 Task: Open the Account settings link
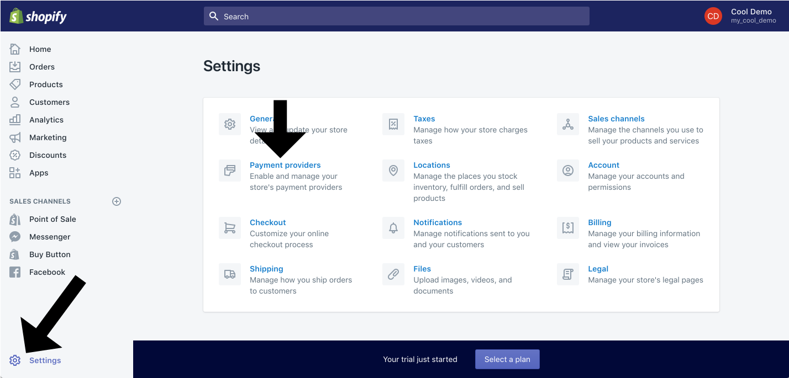point(603,165)
